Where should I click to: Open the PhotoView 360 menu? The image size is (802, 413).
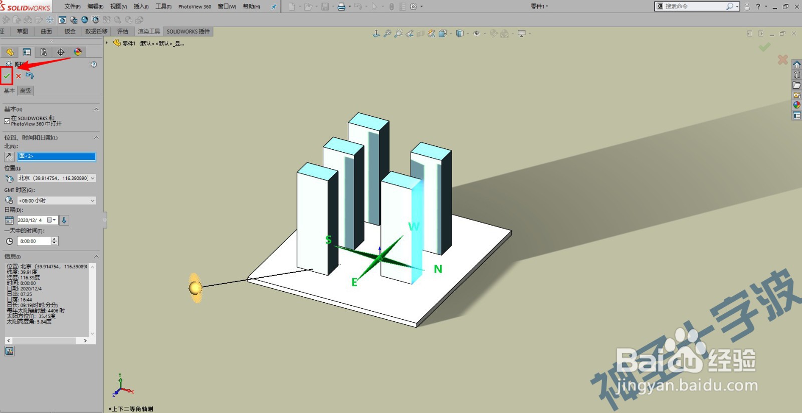(x=194, y=7)
